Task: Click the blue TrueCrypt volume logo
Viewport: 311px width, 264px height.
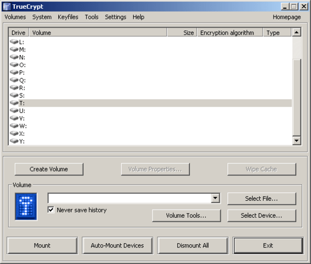Action: [26, 206]
